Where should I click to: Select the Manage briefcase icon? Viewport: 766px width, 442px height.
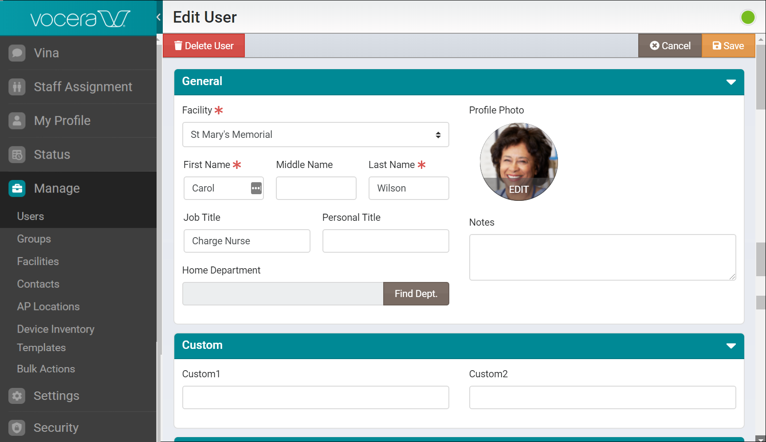[16, 188]
